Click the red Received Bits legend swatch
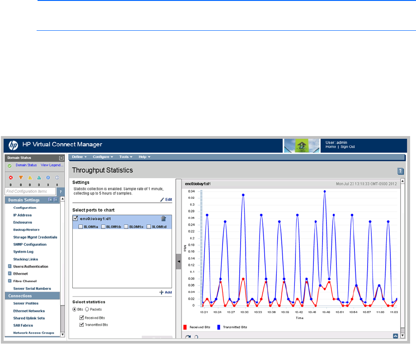The width and height of the screenshot is (416, 344). (x=185, y=327)
